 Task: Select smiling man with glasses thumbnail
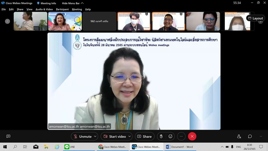pos(168,21)
